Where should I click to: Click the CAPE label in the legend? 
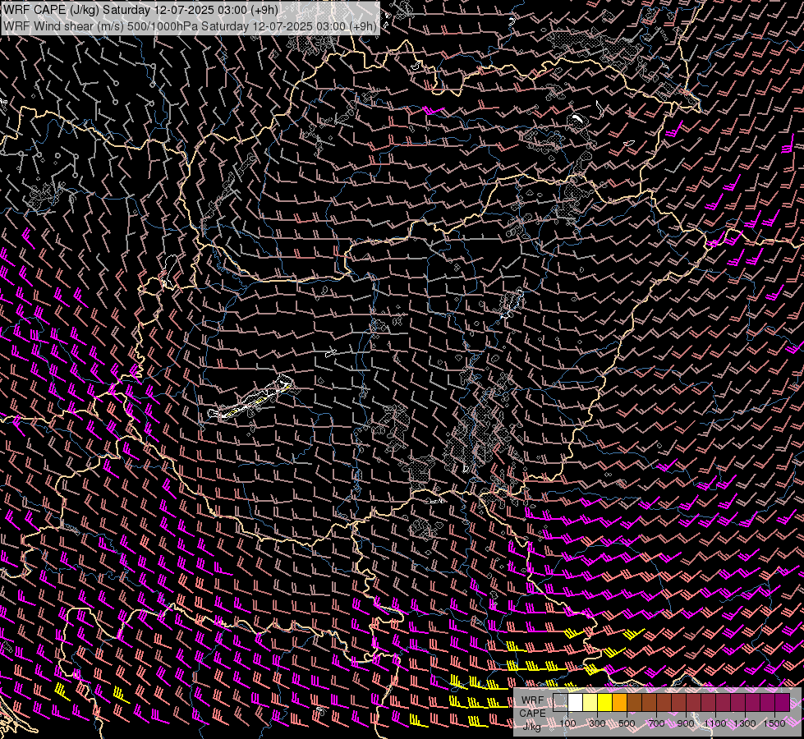coord(532,714)
